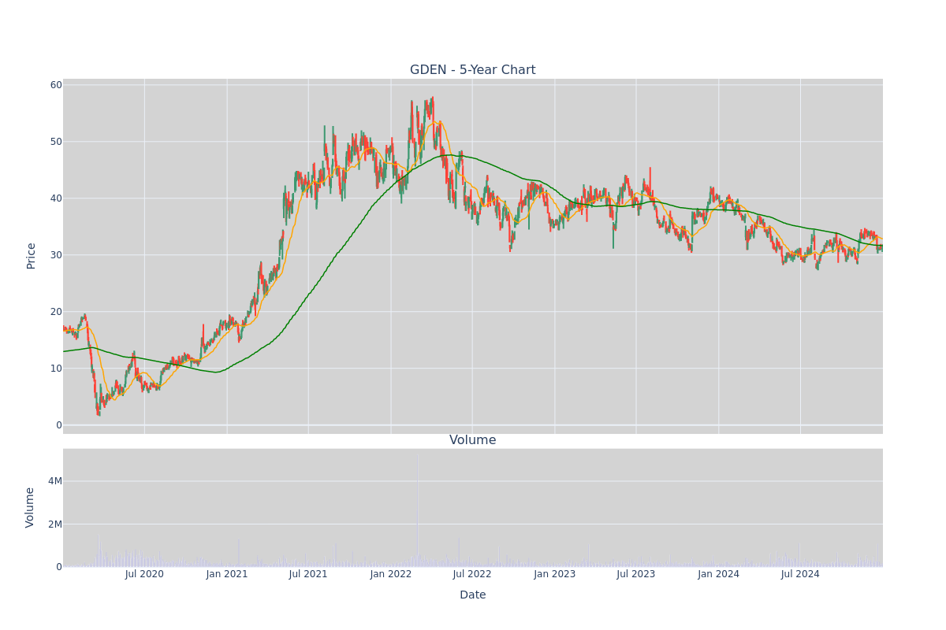Click the tallest volume spike in early 2022
The height and width of the screenshot is (630, 946).
(418, 512)
